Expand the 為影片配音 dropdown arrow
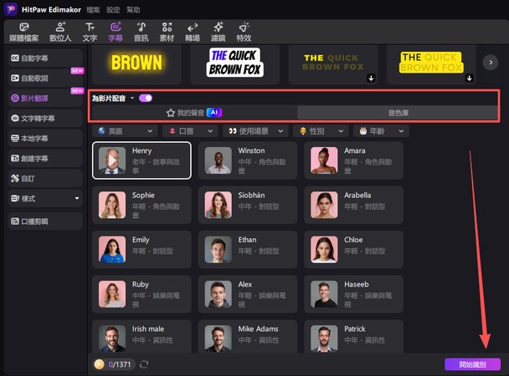Viewport: 509px width, 376px height. tap(132, 98)
